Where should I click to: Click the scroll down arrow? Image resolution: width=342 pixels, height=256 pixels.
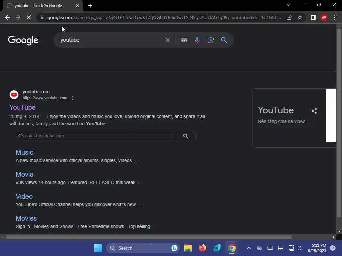(x=339, y=231)
